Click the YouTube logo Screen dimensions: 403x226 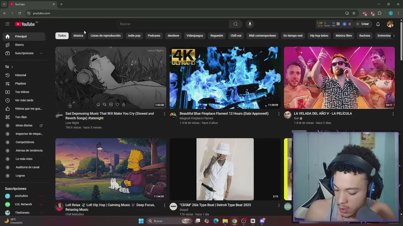tap(25, 24)
